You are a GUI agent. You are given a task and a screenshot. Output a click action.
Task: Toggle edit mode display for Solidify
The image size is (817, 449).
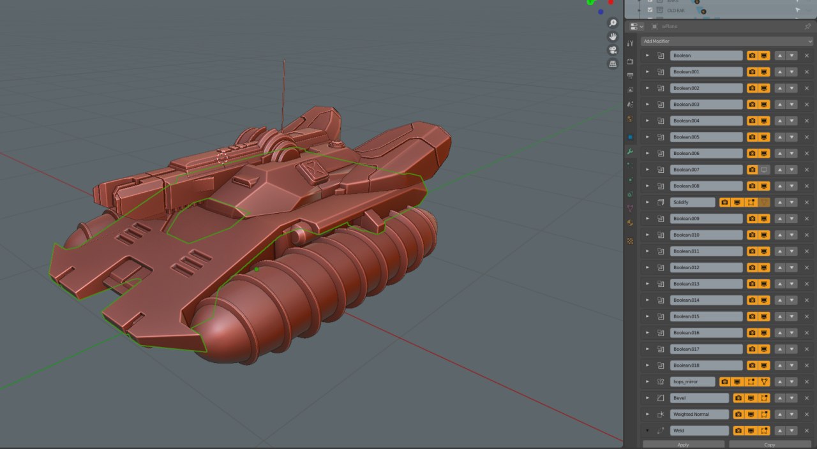click(x=752, y=202)
